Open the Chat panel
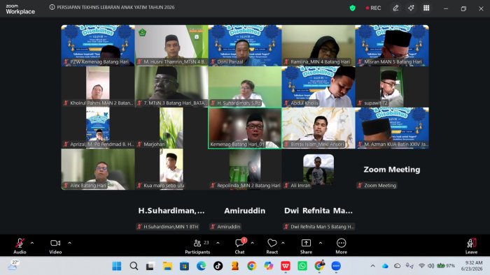This screenshot has width=490, height=275. [239, 246]
